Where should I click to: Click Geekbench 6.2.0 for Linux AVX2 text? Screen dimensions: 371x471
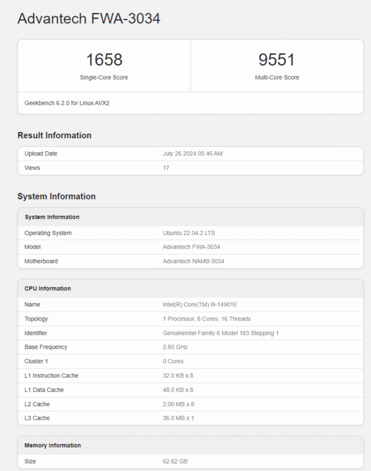[67, 103]
